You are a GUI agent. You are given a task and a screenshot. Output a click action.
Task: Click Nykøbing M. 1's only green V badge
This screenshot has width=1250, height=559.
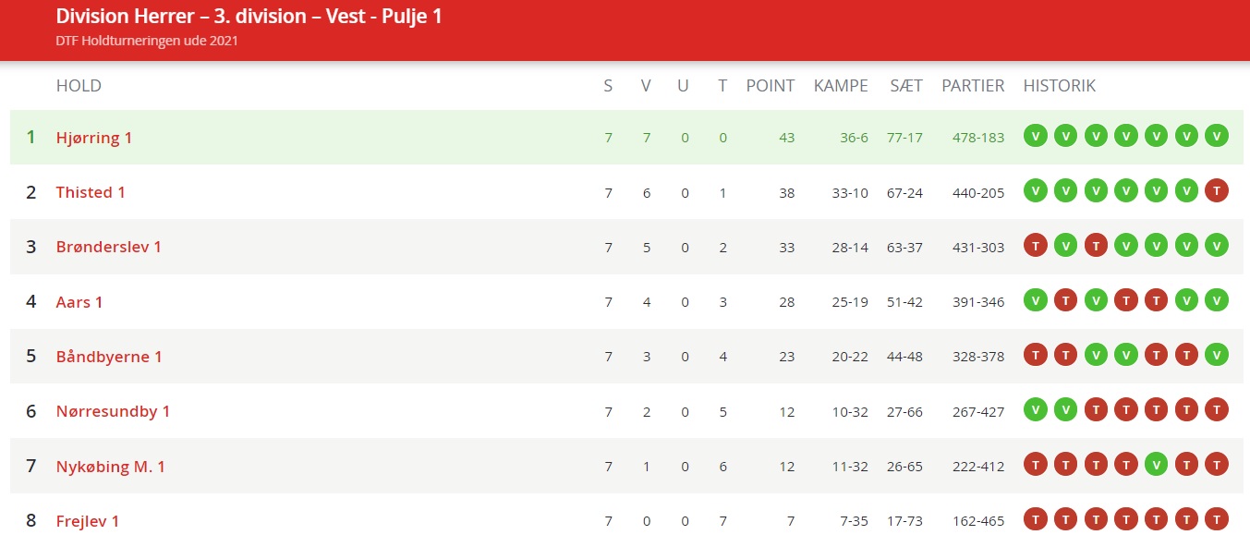tap(1157, 465)
